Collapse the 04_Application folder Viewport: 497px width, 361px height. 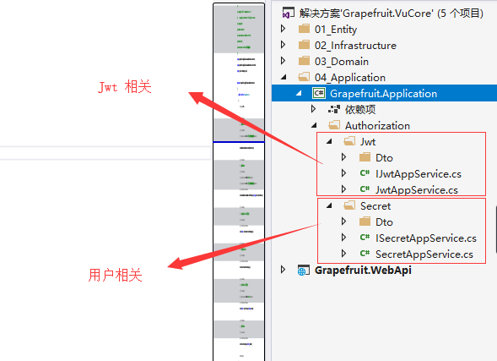pos(284,77)
